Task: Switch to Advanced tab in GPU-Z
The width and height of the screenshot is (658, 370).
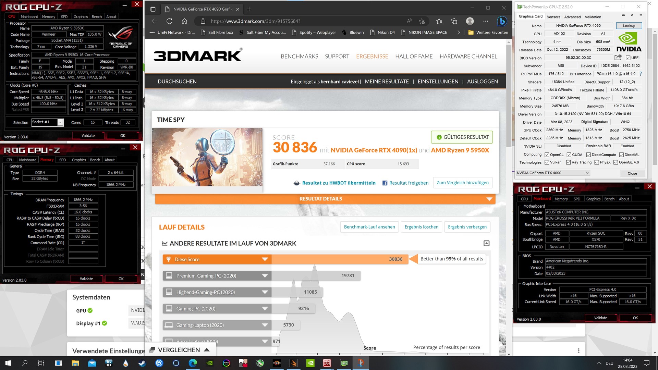Action: [x=572, y=17]
